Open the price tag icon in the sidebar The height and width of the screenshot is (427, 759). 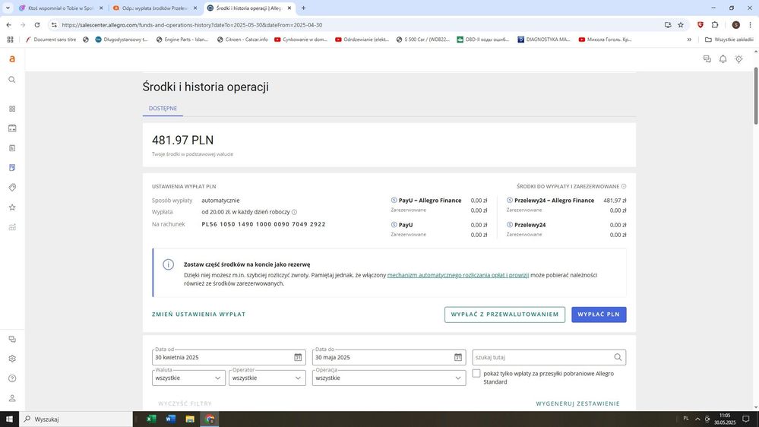(12, 188)
